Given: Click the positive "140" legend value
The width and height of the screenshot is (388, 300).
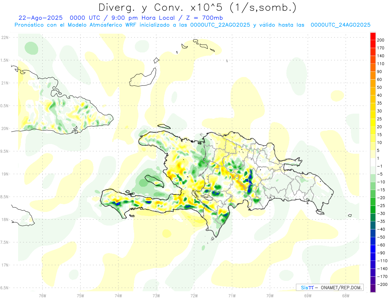Looking at the screenshot, I should pos(381,56).
